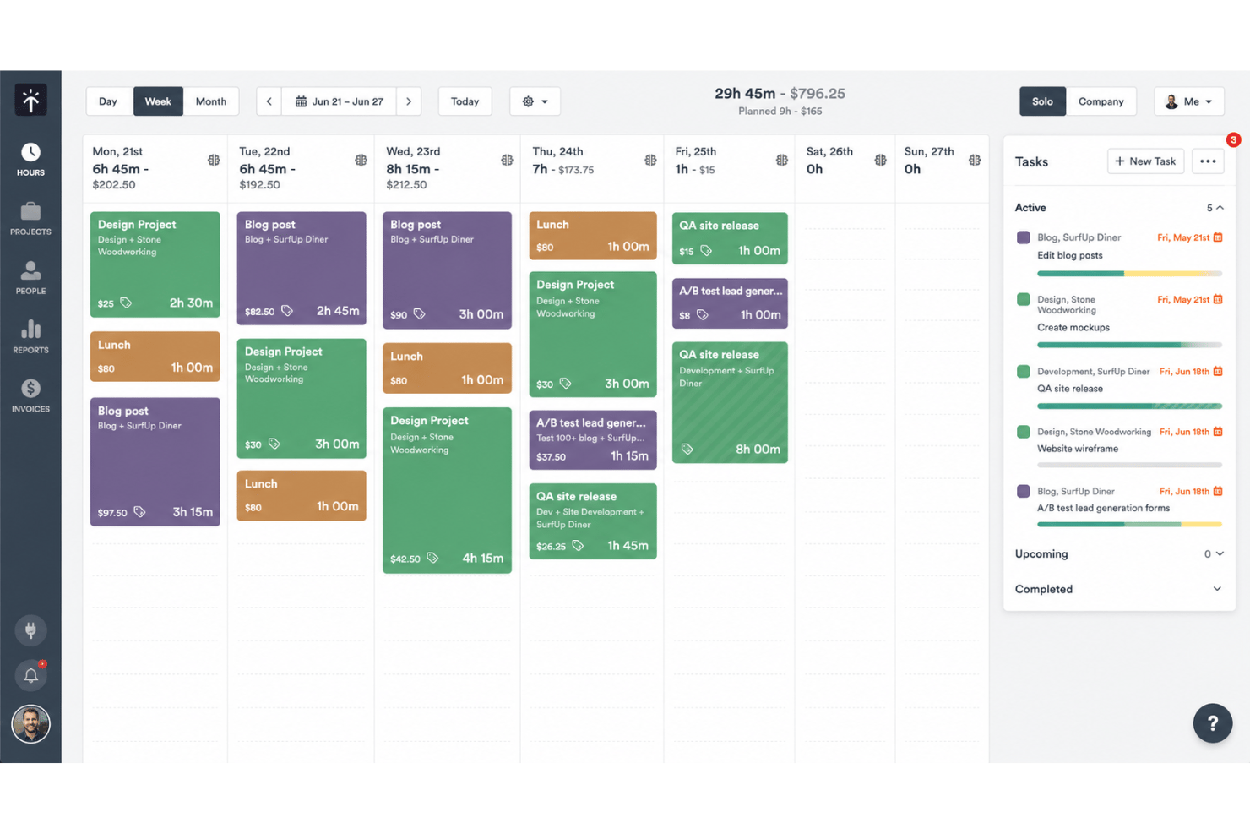The image size is (1250, 834).
Task: Mark Create mockups task checkbox
Action: point(1023,299)
